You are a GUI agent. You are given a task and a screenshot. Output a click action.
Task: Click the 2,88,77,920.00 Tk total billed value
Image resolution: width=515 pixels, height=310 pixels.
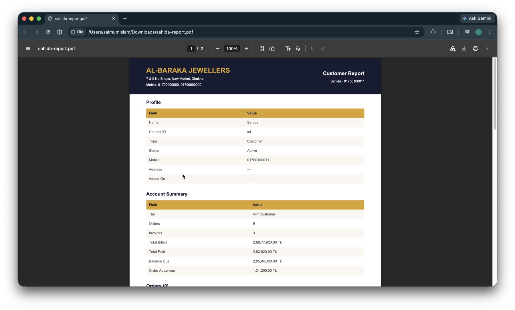(x=267, y=242)
